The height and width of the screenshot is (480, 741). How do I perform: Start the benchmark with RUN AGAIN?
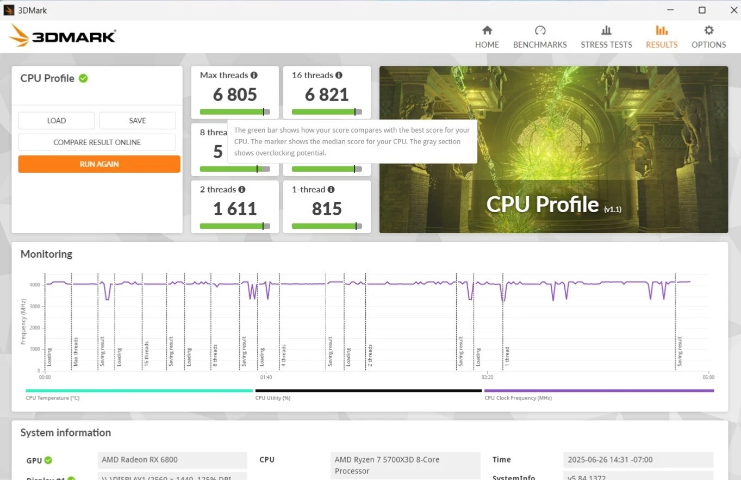[x=99, y=164]
